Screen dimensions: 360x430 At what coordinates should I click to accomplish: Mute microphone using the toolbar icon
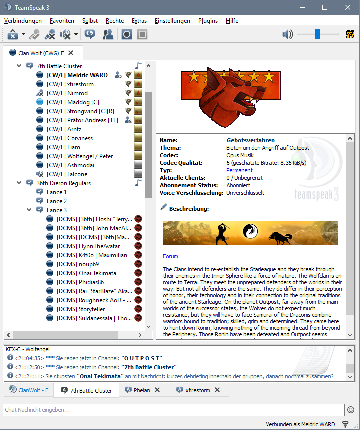click(49, 34)
